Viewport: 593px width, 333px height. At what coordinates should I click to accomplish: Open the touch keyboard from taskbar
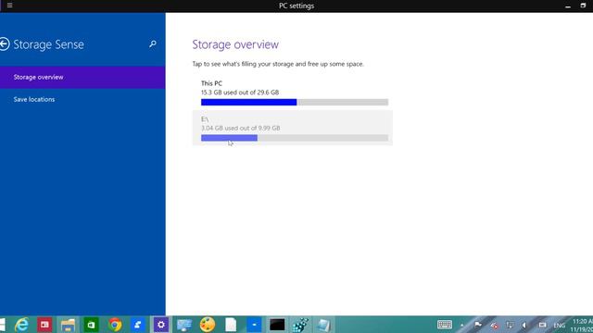(x=445, y=325)
